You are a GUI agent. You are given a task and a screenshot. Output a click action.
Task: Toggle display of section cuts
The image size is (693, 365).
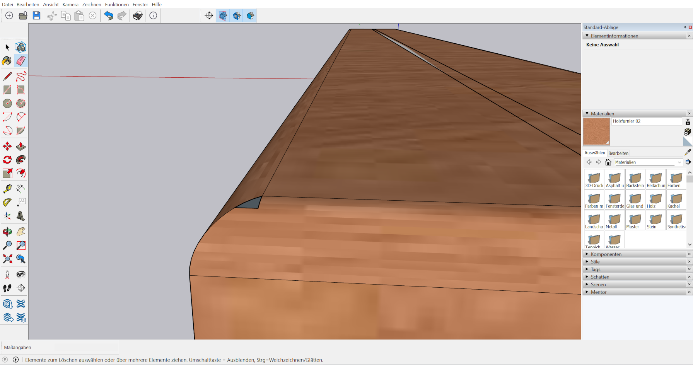pyautogui.click(x=237, y=16)
